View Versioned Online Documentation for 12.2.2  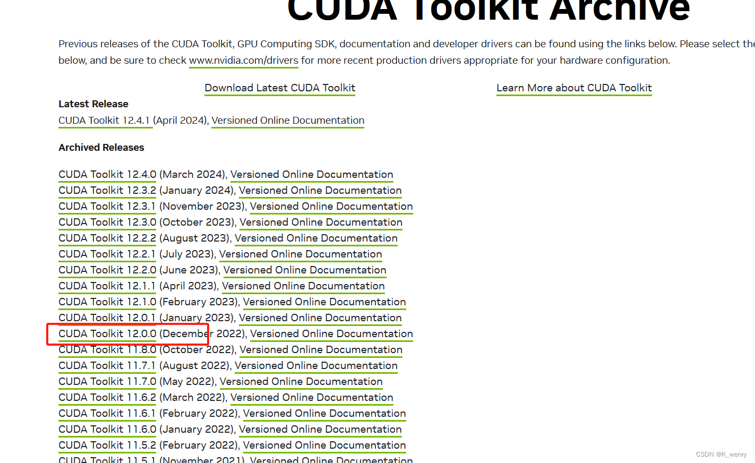pyautogui.click(x=316, y=238)
